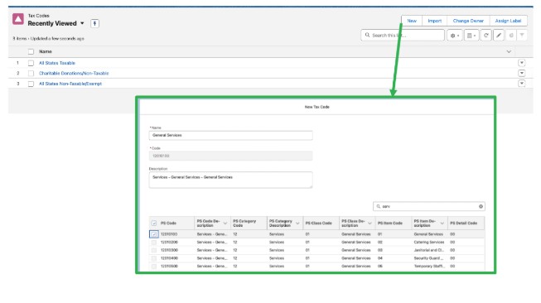This screenshot has height=303, width=541.
Task: Expand the Name column chevron menu
Action: [x=509, y=51]
